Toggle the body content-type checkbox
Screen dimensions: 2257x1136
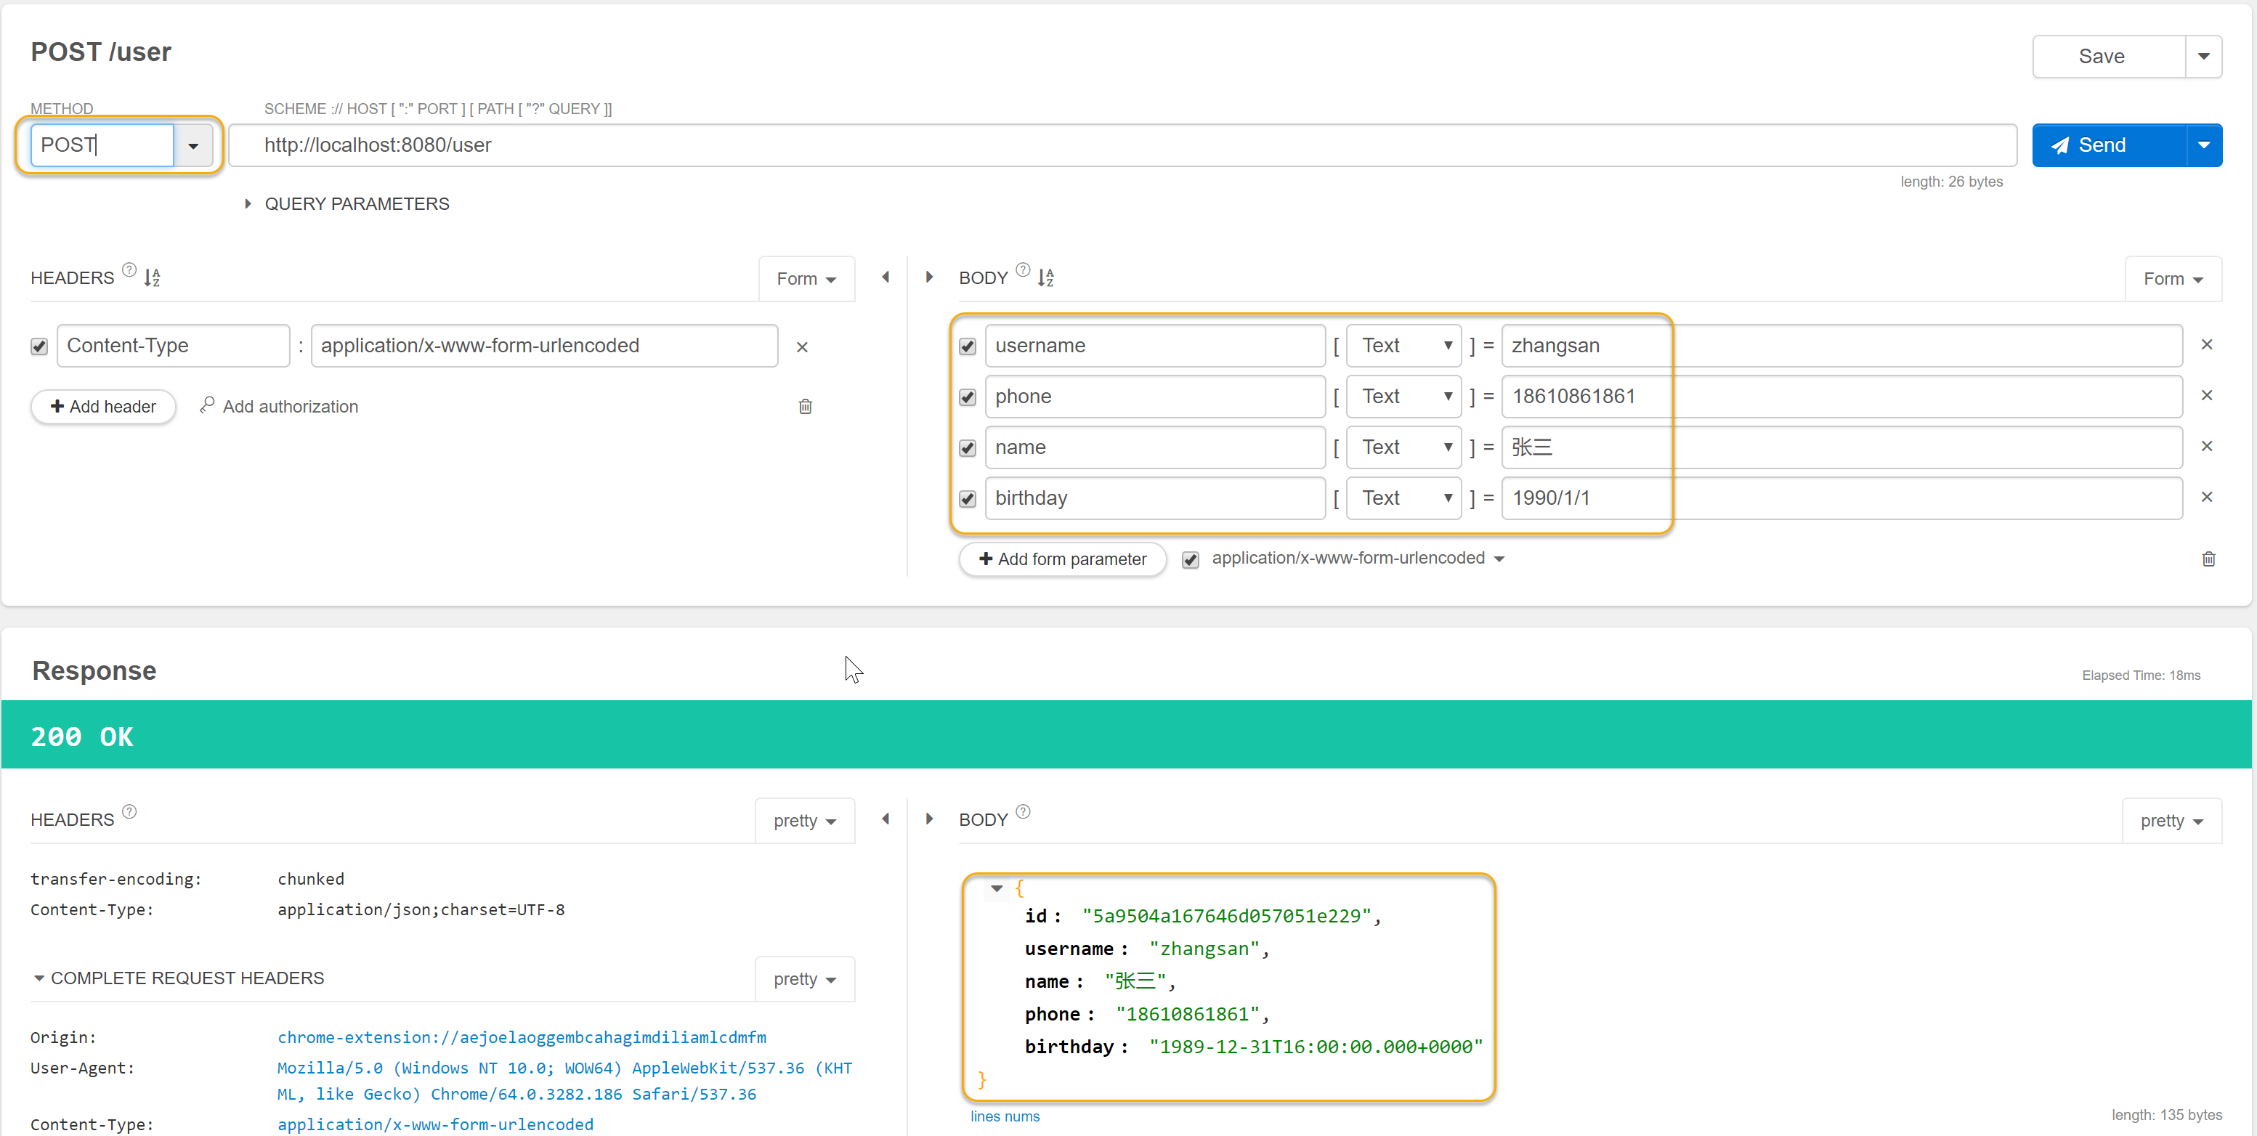coord(1190,561)
